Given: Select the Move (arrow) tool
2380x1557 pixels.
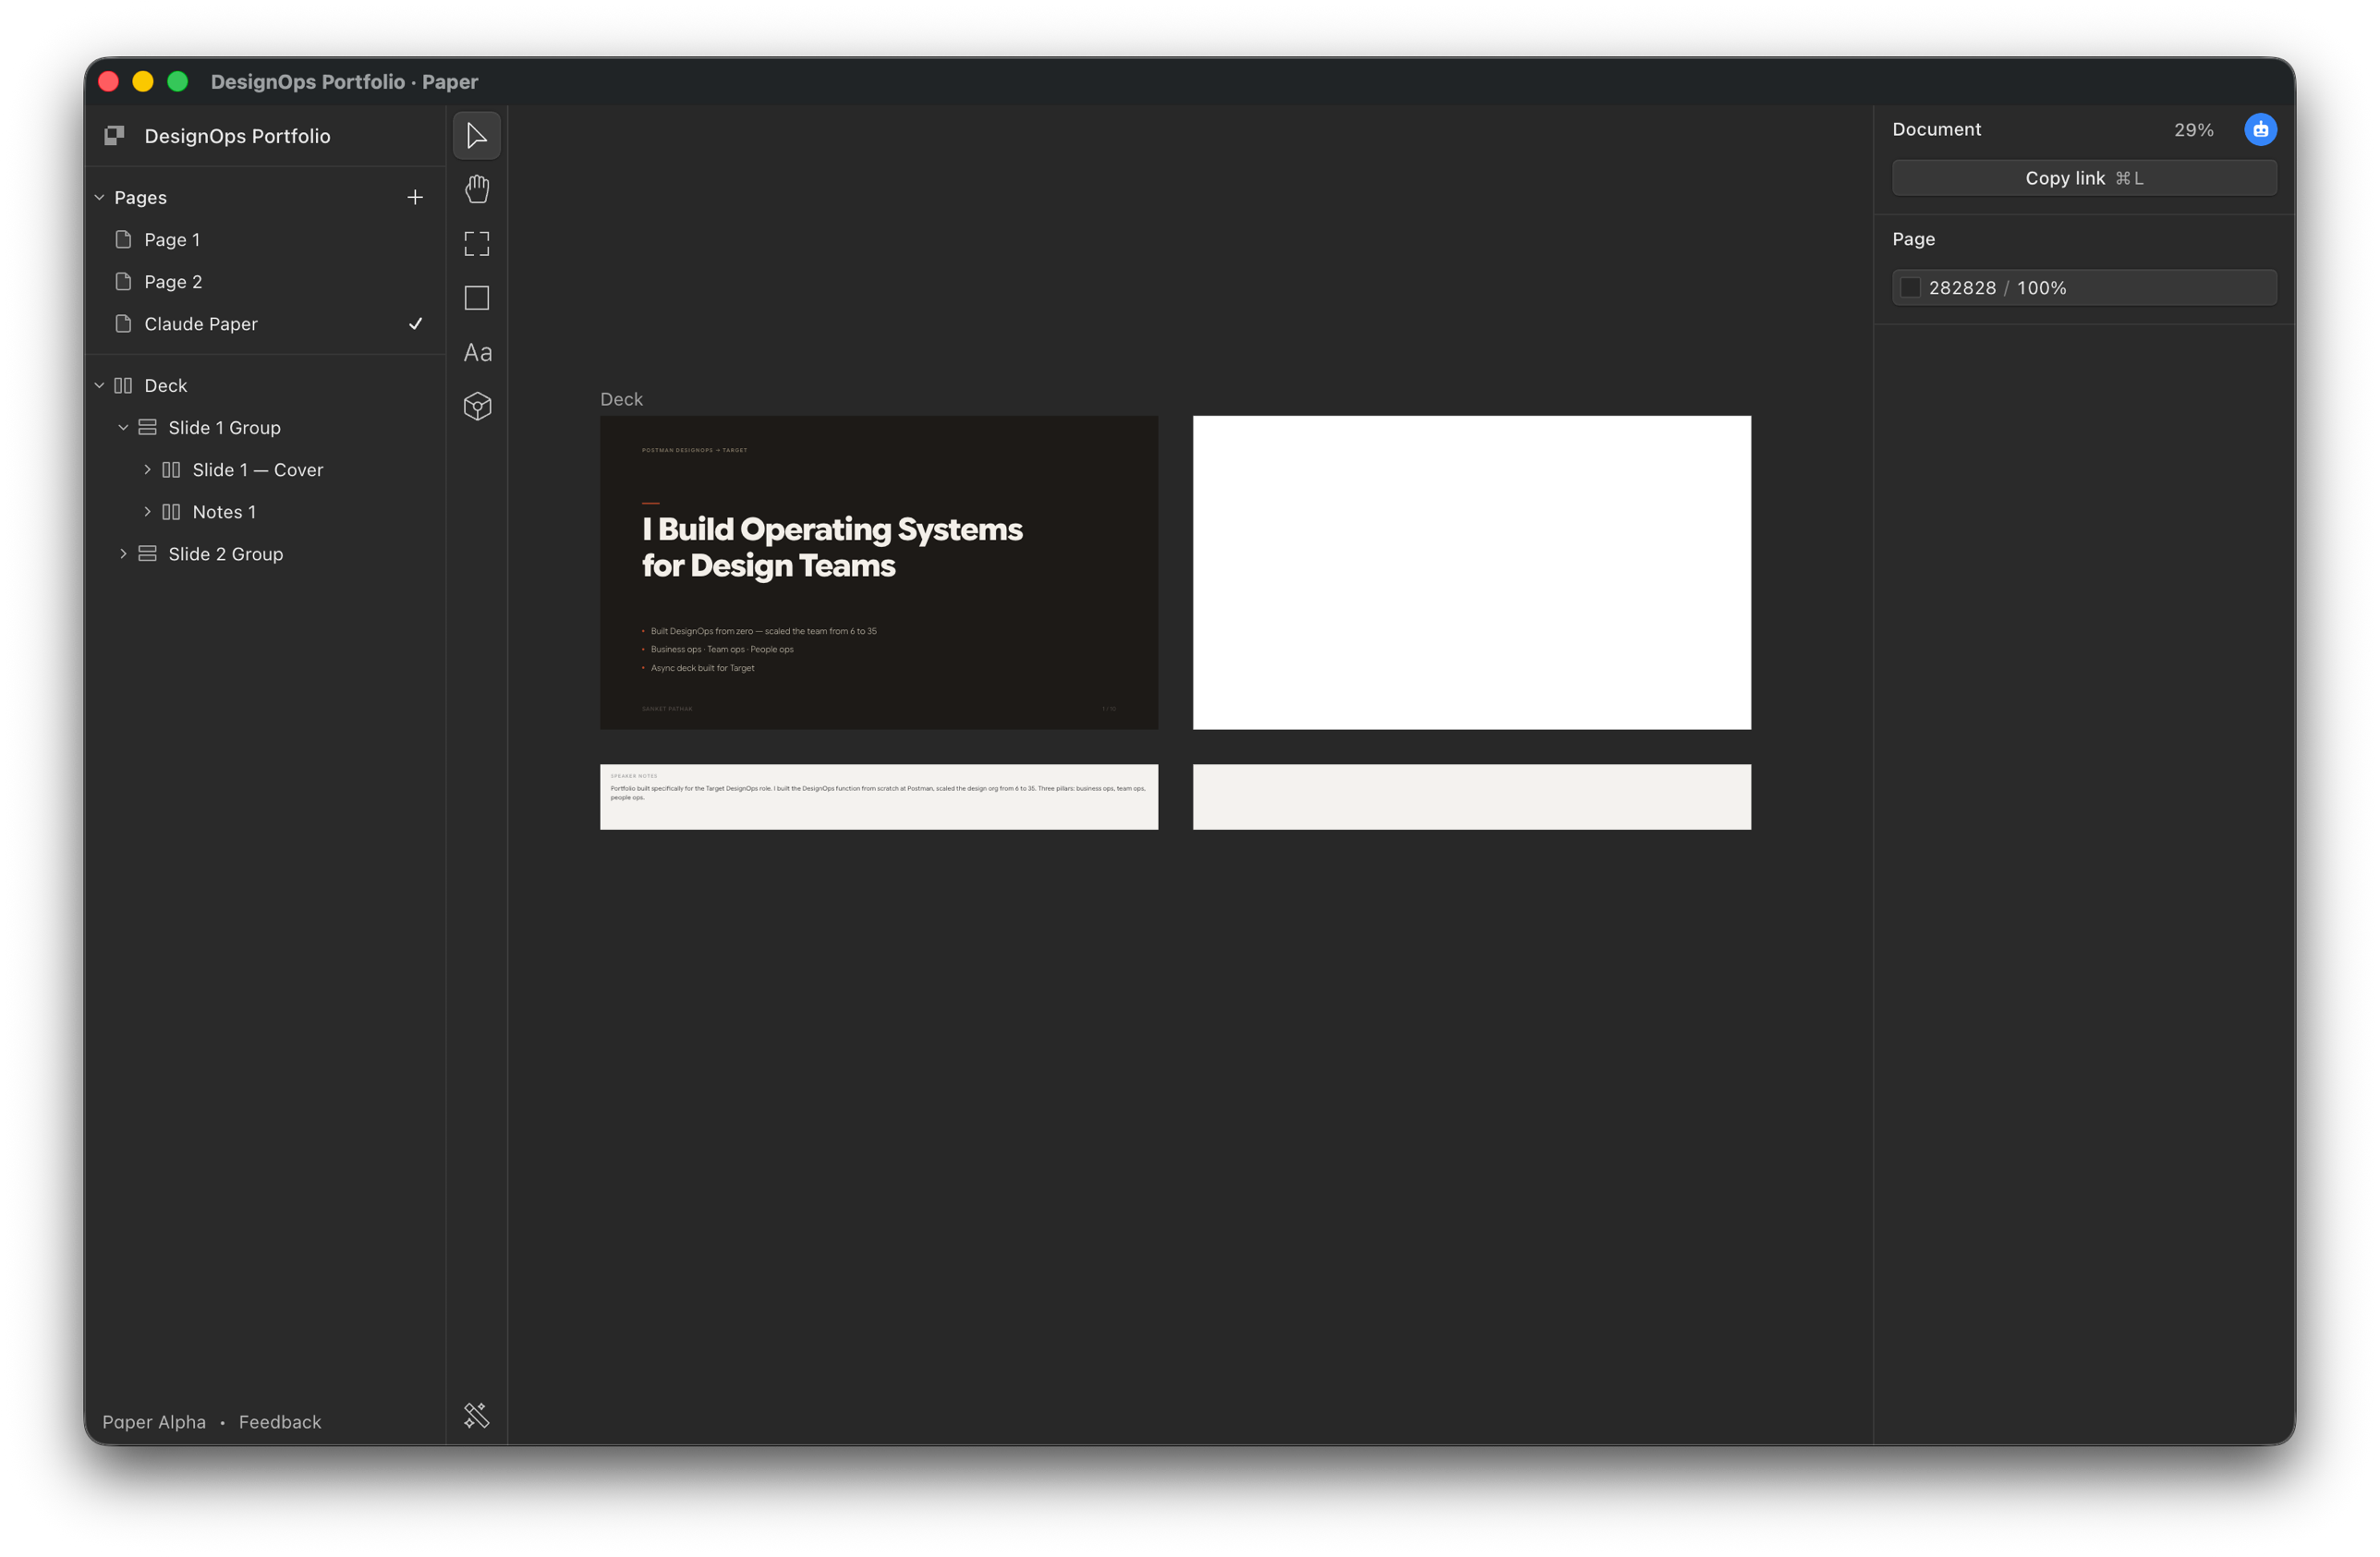Looking at the screenshot, I should (477, 136).
